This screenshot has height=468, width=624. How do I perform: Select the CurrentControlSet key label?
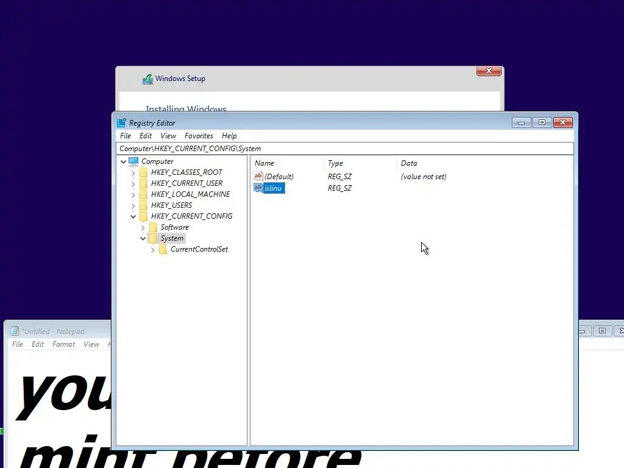[x=199, y=249]
